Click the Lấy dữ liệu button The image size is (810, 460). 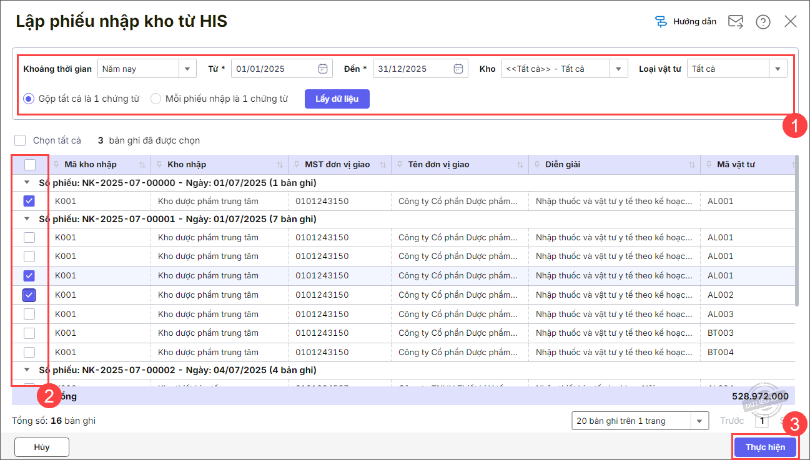pyautogui.click(x=337, y=99)
